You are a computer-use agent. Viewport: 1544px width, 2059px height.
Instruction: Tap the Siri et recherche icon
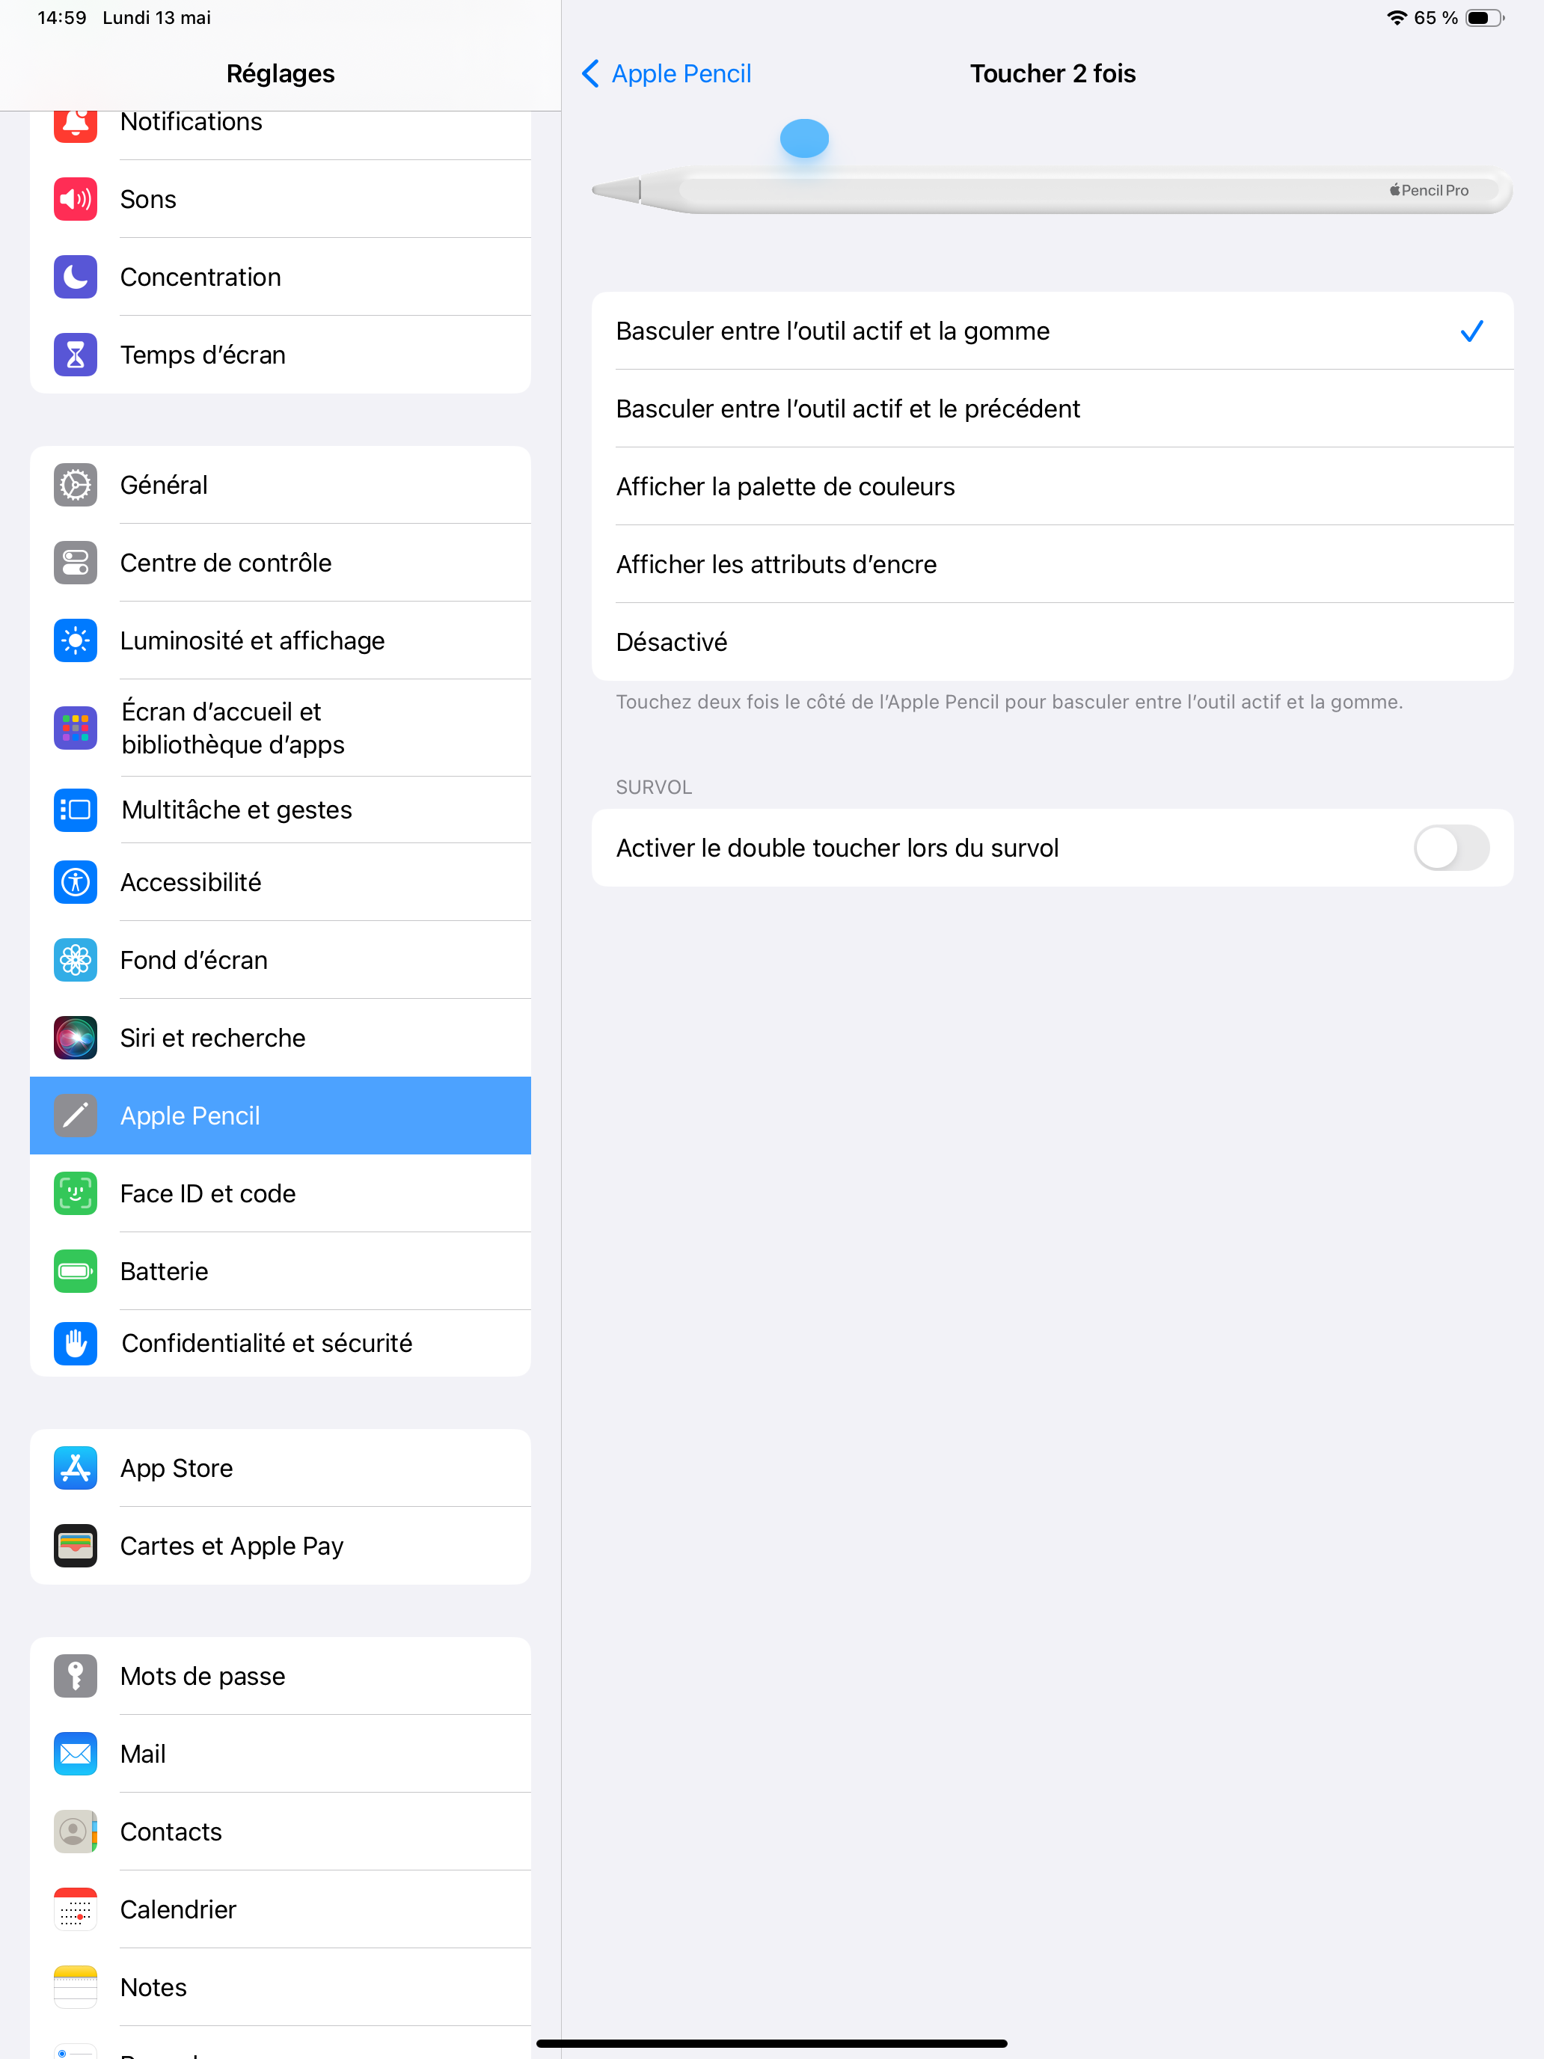(x=76, y=1038)
